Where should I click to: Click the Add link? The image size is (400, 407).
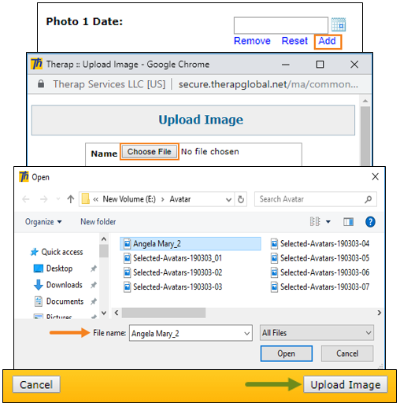pyautogui.click(x=328, y=41)
